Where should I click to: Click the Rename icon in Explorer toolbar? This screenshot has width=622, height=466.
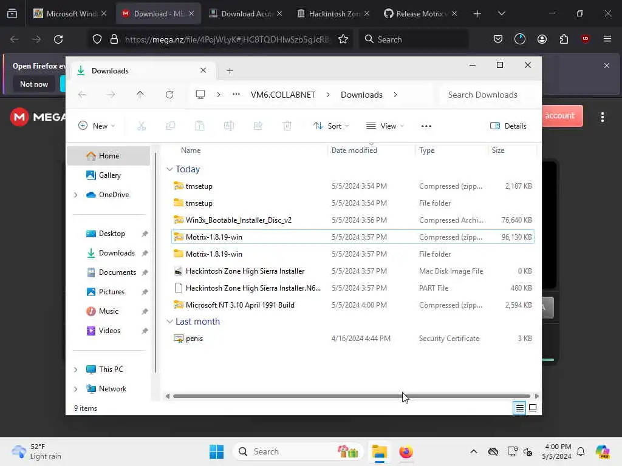tap(229, 126)
